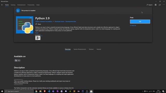Open the 3+ rating text link

42,36
